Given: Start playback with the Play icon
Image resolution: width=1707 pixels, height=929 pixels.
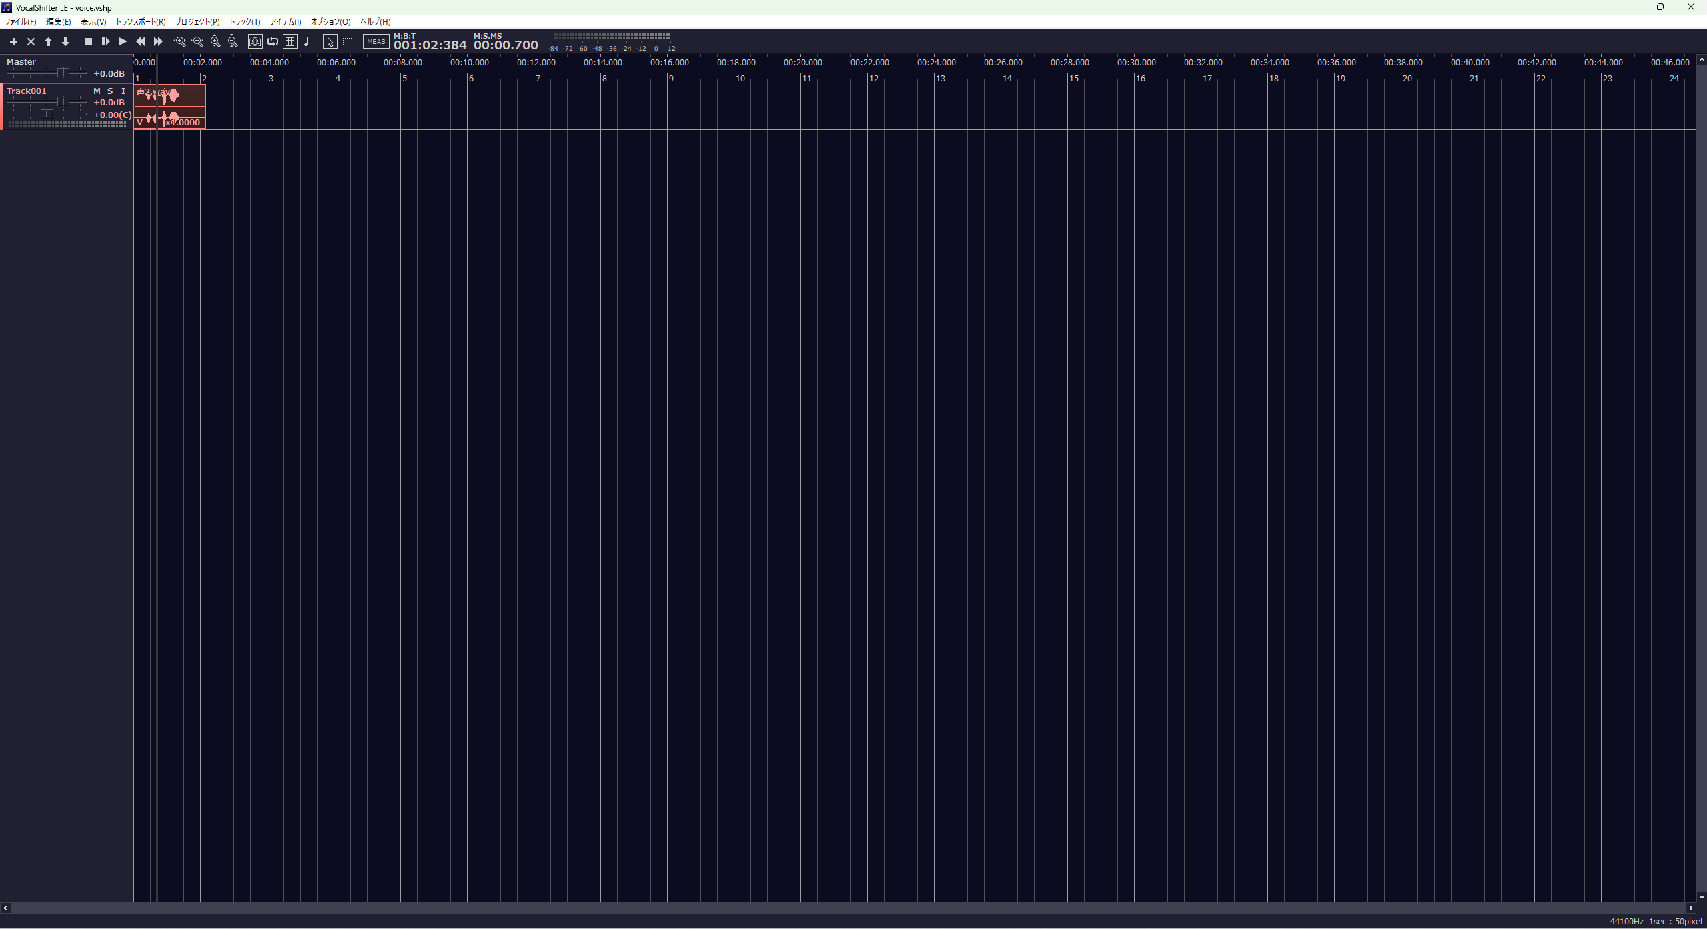Looking at the screenshot, I should [x=123, y=42].
